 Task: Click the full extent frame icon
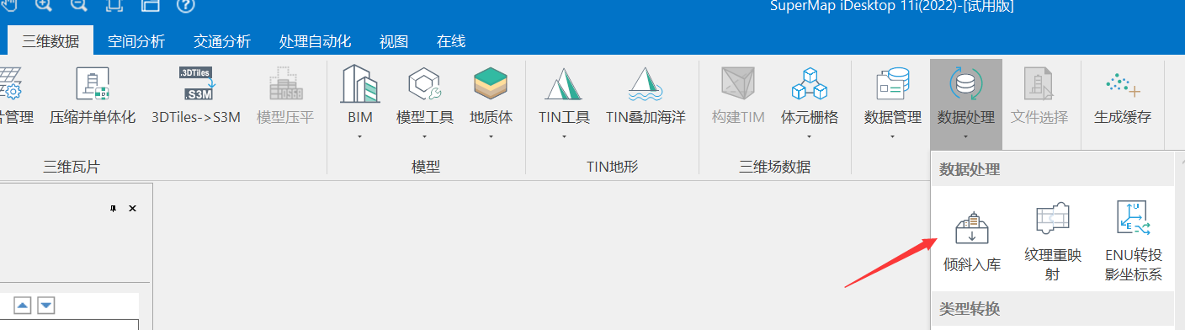[114, 6]
